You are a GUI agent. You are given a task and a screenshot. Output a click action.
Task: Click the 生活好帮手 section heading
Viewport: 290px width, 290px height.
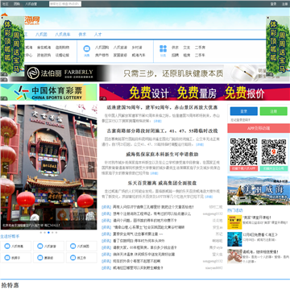pyautogui.click(x=10, y=237)
